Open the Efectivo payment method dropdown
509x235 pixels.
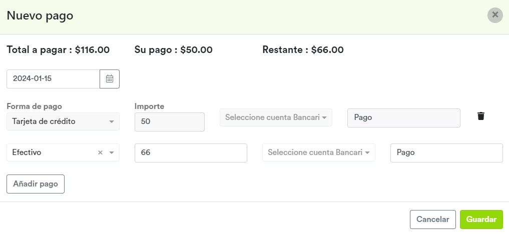pos(111,152)
